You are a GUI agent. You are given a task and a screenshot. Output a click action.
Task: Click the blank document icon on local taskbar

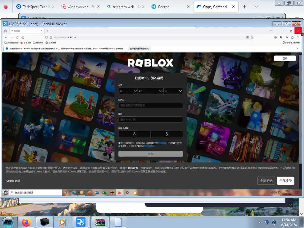[x=118, y=222]
